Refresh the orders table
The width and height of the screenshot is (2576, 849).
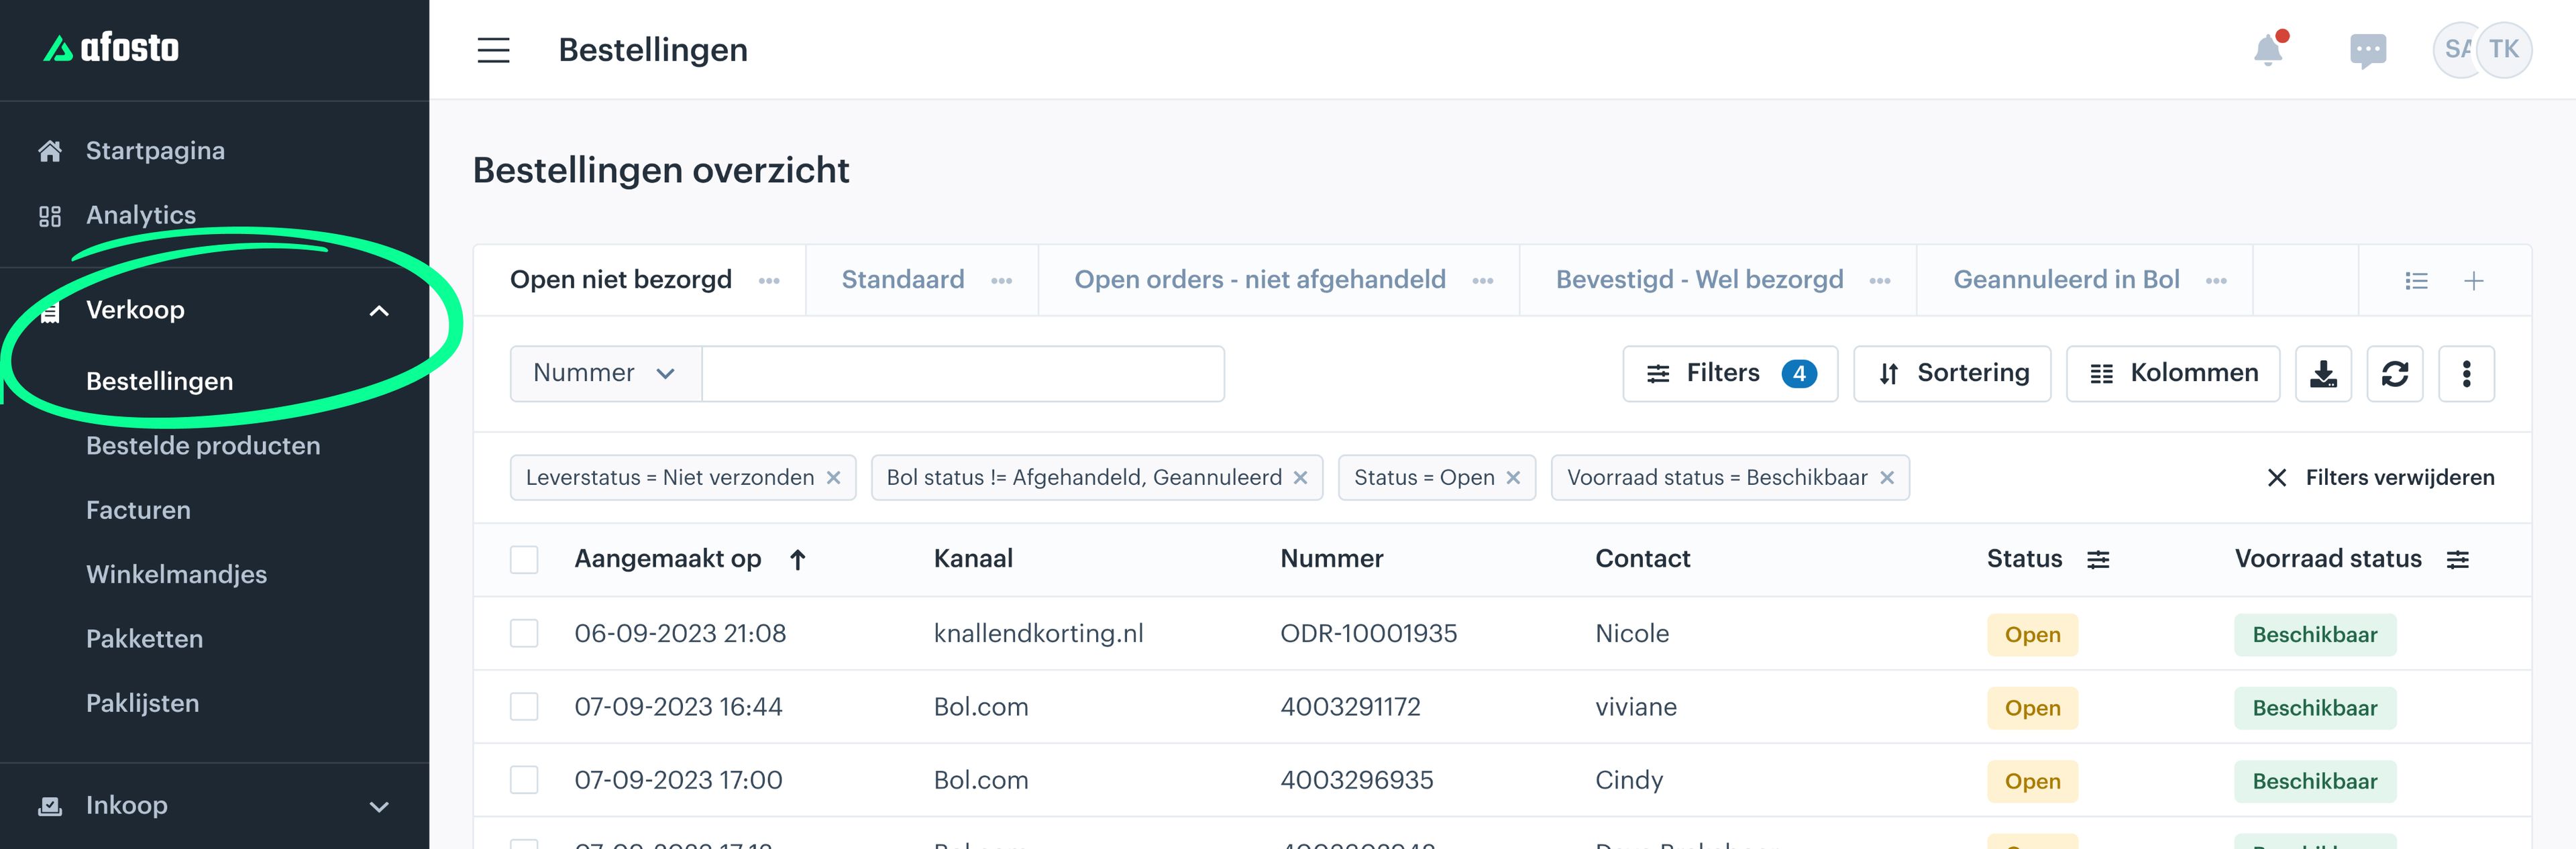tap(2395, 374)
